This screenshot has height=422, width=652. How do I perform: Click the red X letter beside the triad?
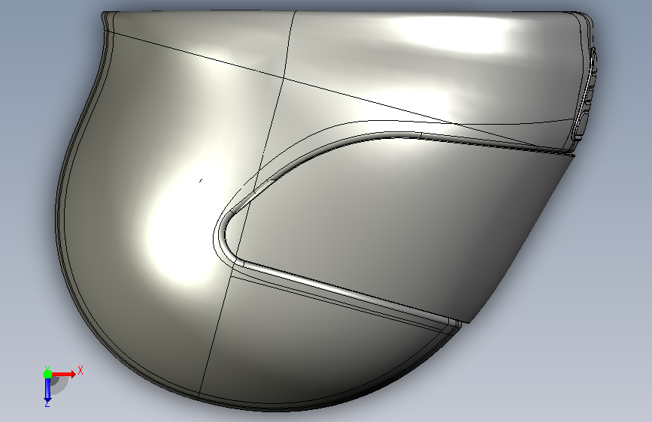(x=80, y=370)
